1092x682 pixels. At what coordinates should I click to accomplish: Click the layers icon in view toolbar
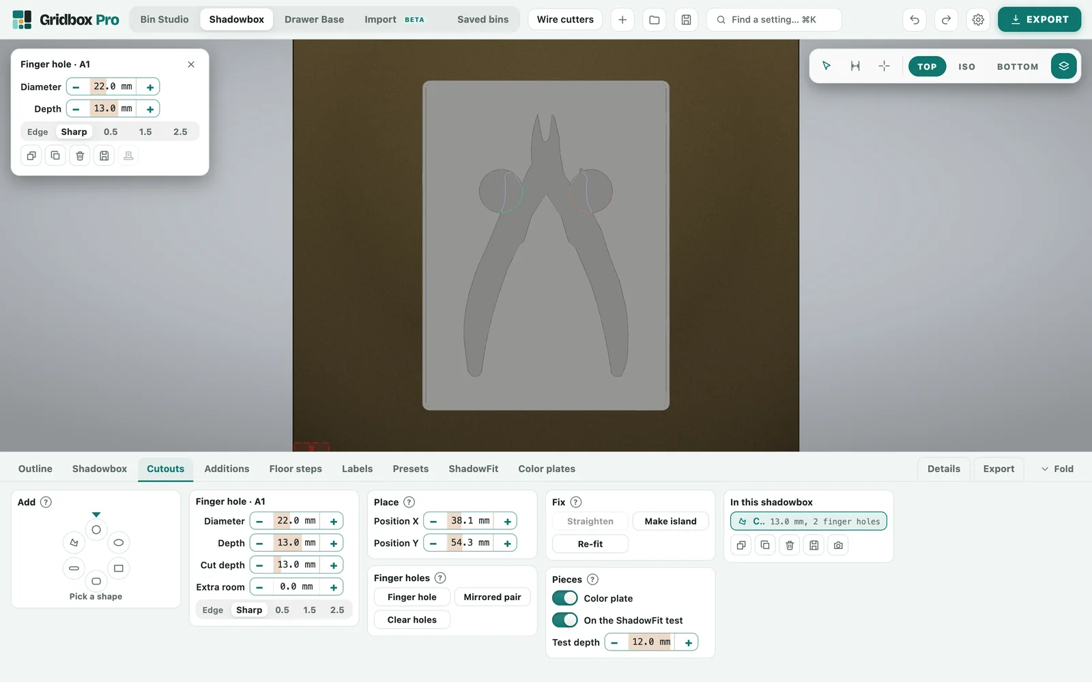[x=1063, y=66]
